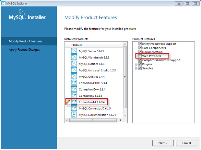Select the Connector/ODBC 5.3.4 row text
The height and width of the screenshot is (150, 201).
93,83
